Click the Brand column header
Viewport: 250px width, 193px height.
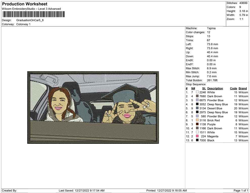242,88
